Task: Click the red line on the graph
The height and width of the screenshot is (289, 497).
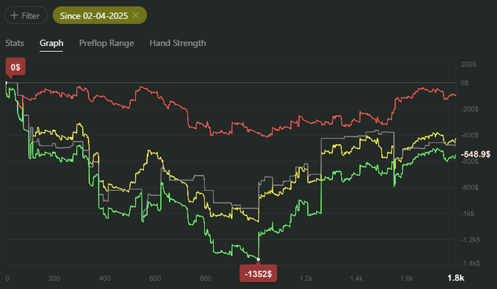Action: [x=213, y=127]
